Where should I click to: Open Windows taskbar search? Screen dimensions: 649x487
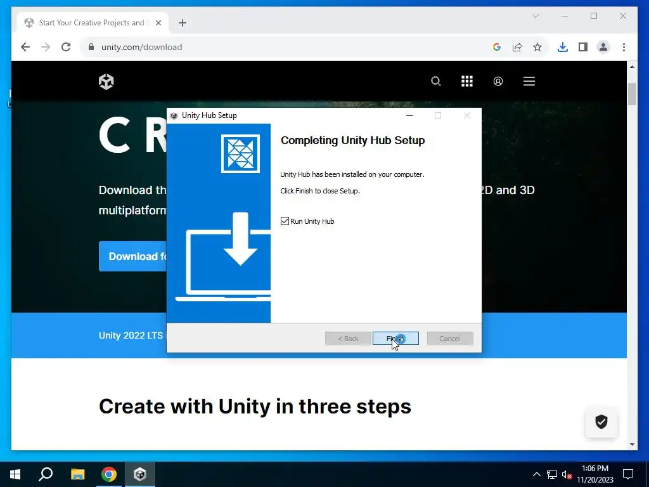(46, 474)
